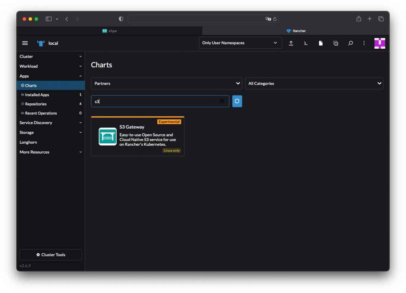The height and width of the screenshot is (293, 406).
Task: Click the Cluster Tools button
Action: 51,255
